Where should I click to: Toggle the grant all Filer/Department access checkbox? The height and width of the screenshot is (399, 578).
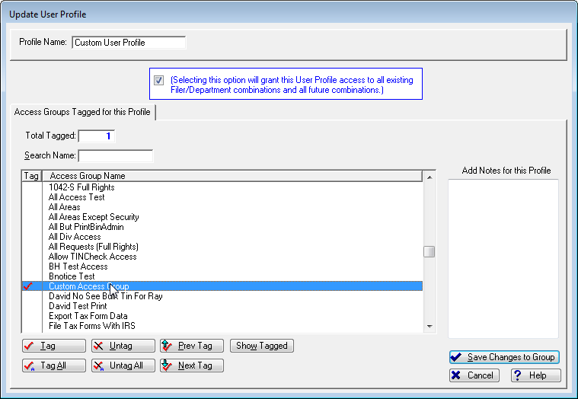159,80
